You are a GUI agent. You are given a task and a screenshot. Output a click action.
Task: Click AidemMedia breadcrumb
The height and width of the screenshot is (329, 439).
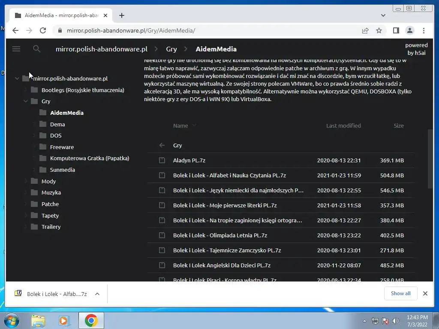point(216,49)
